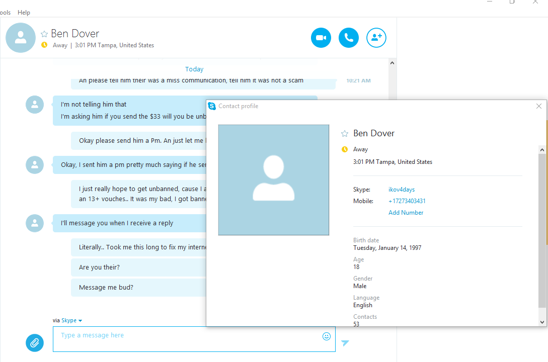Start a voice call with Ben Dover
Viewport: 548px width, 362px height.
click(x=348, y=38)
